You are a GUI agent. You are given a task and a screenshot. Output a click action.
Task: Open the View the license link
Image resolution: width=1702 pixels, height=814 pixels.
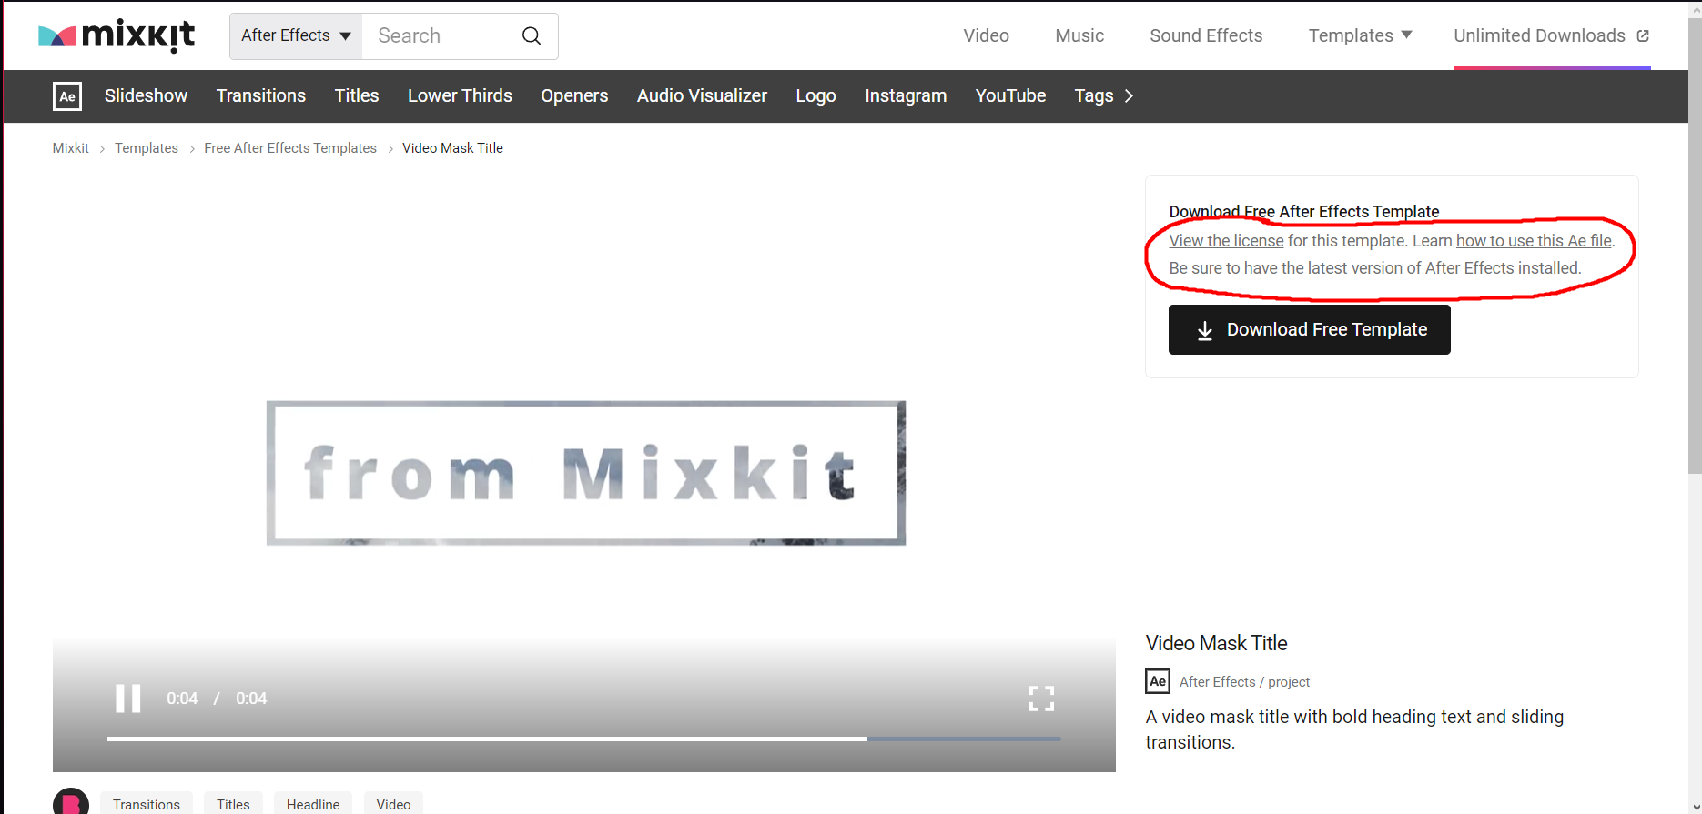(1226, 241)
